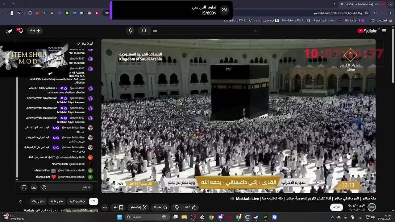Click the live video player

point(238,116)
